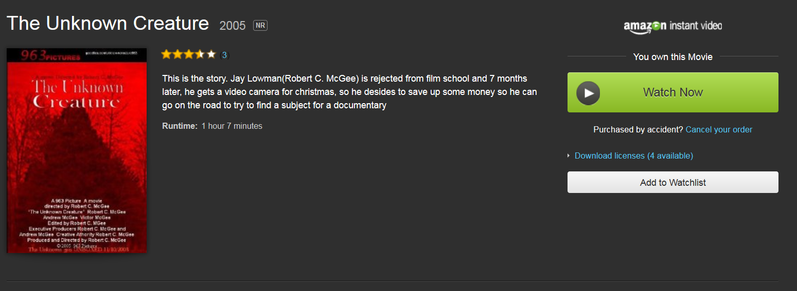The height and width of the screenshot is (291, 797).
Task: Click The Unknown Creature title heading
Action: pyautogui.click(x=108, y=23)
